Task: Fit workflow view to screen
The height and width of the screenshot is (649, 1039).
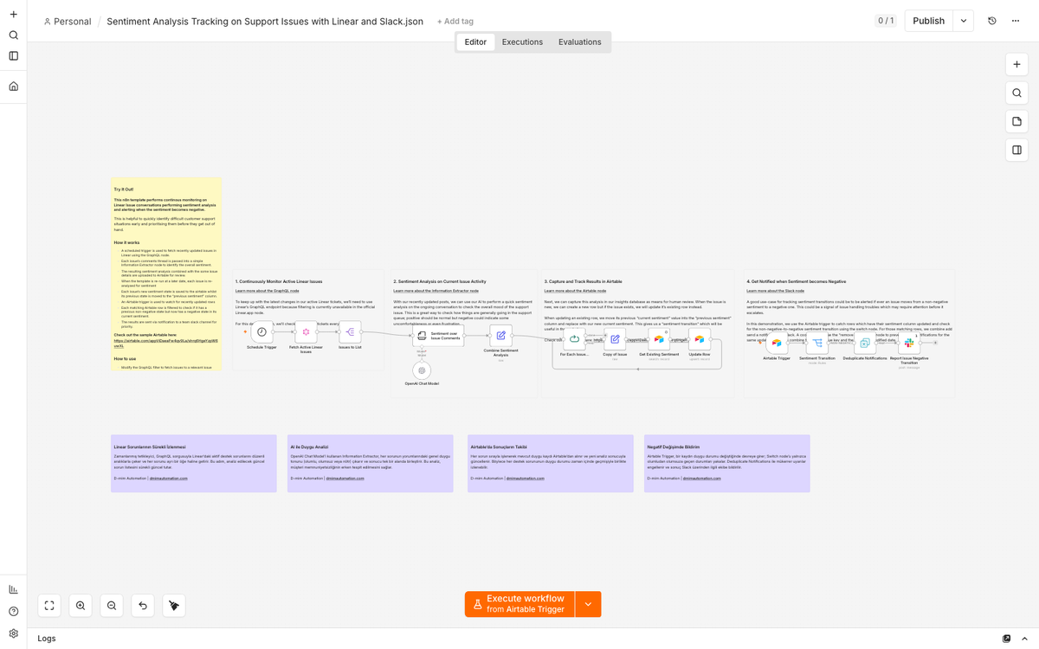Action: coord(49,606)
